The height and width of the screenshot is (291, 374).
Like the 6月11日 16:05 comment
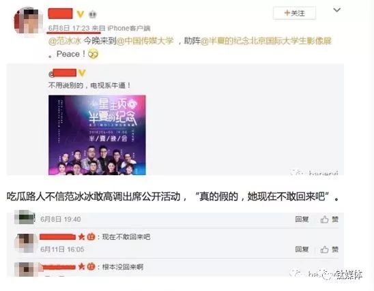coord(330,249)
